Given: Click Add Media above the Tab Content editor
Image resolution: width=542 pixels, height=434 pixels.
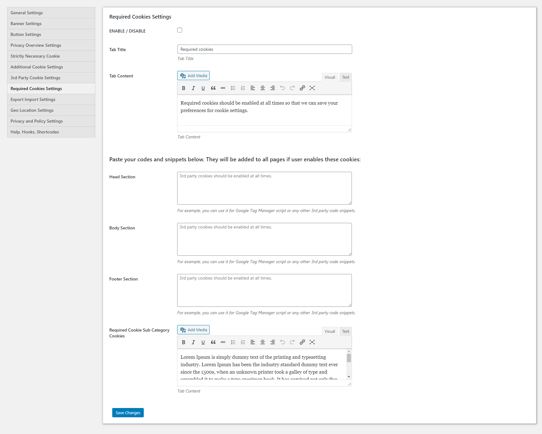Looking at the screenshot, I should [x=193, y=75].
